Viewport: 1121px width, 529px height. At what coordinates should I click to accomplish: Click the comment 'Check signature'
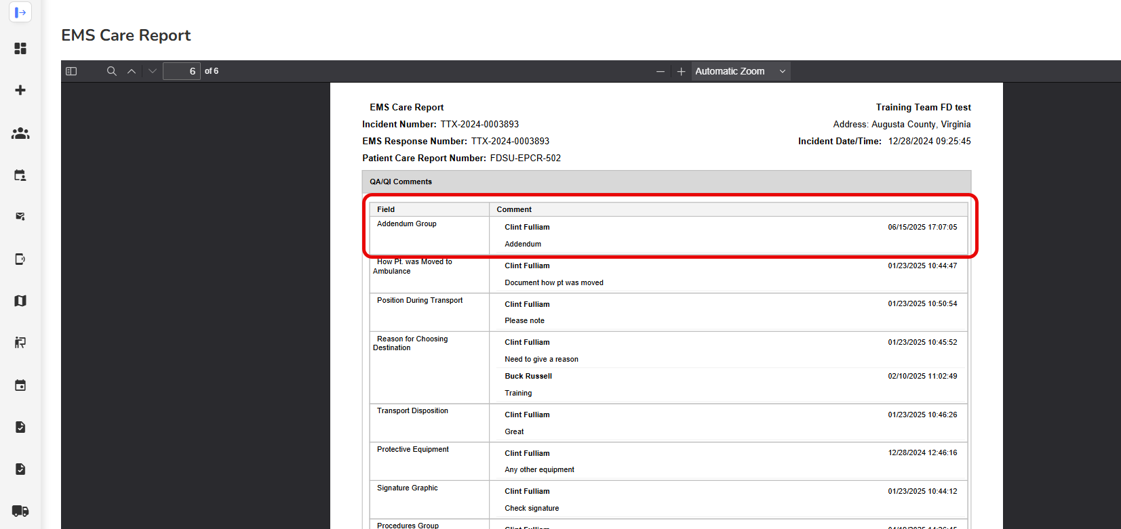(x=532, y=509)
